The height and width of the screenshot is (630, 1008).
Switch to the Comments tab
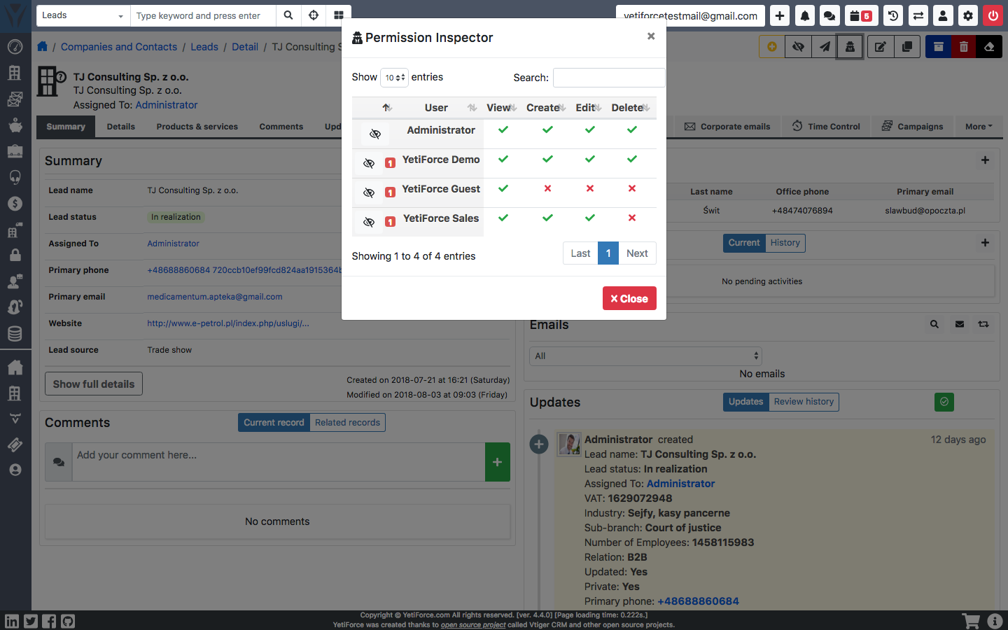[x=281, y=127]
